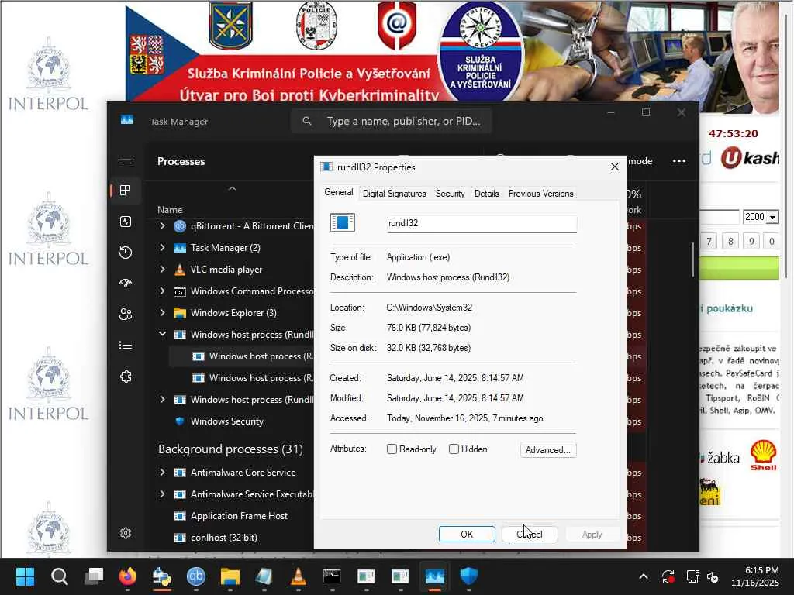The image size is (794, 595).
Task: Tick the Read-only attribute checkbox
Action: click(392, 449)
